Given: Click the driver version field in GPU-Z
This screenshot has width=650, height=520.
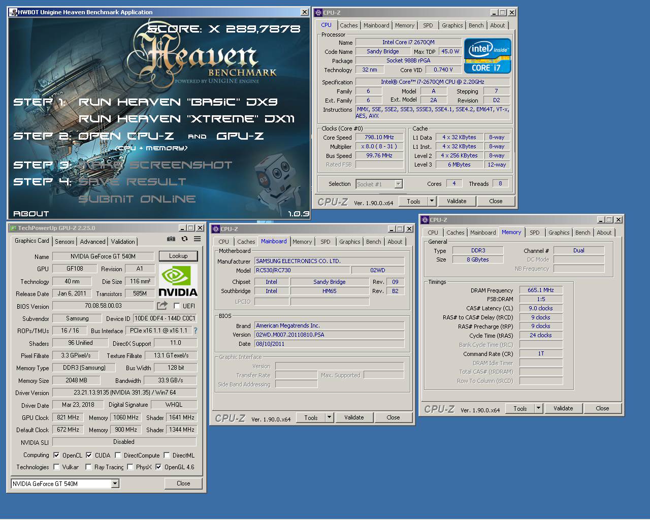Looking at the screenshot, I should click(x=124, y=393).
